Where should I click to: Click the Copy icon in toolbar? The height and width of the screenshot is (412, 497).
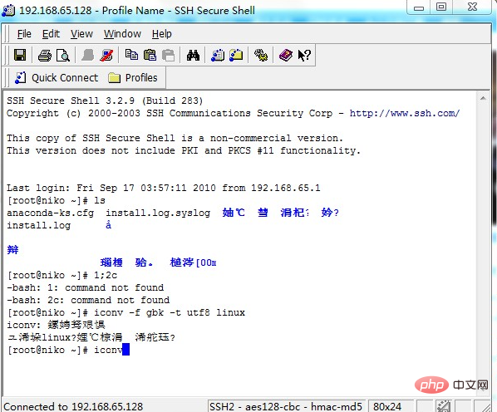point(131,56)
